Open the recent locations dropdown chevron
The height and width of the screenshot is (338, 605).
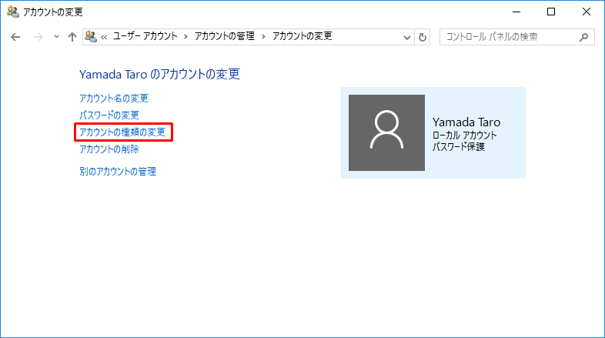tap(56, 37)
